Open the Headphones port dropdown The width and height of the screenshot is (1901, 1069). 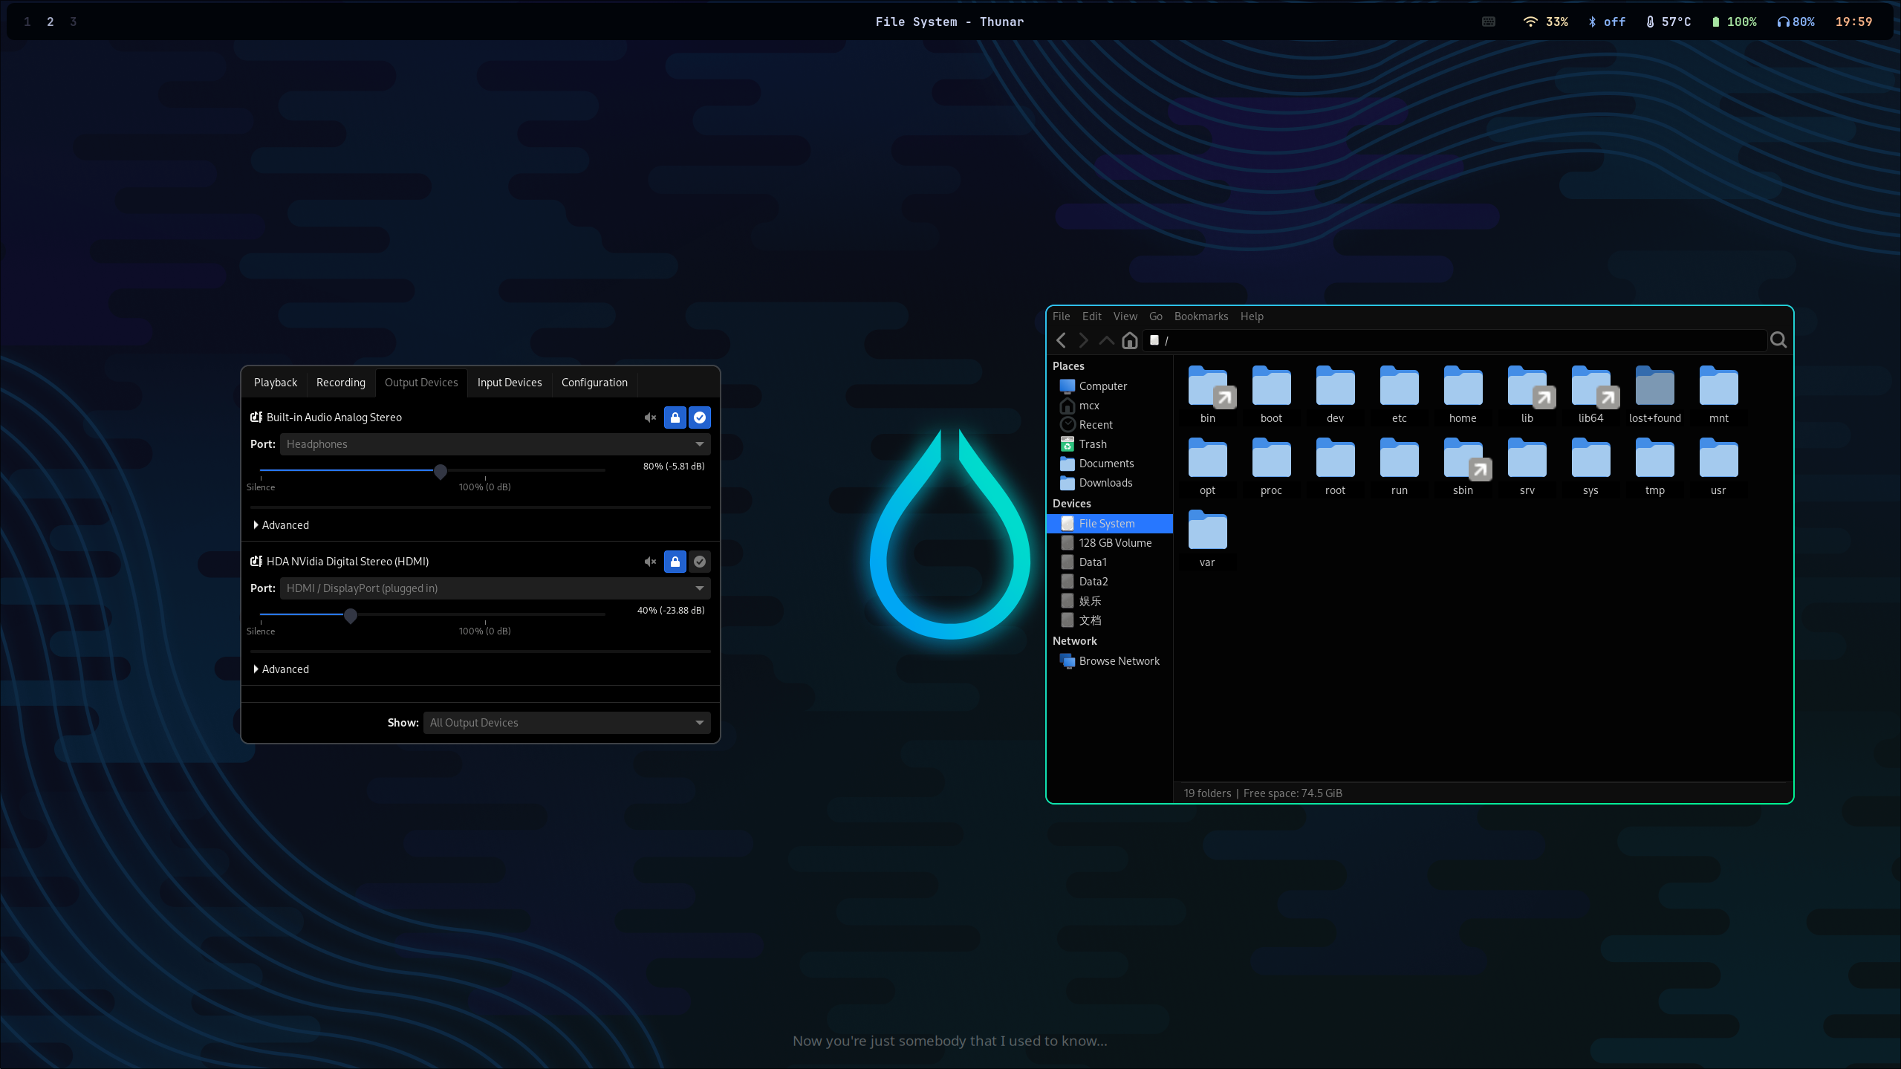coord(494,444)
